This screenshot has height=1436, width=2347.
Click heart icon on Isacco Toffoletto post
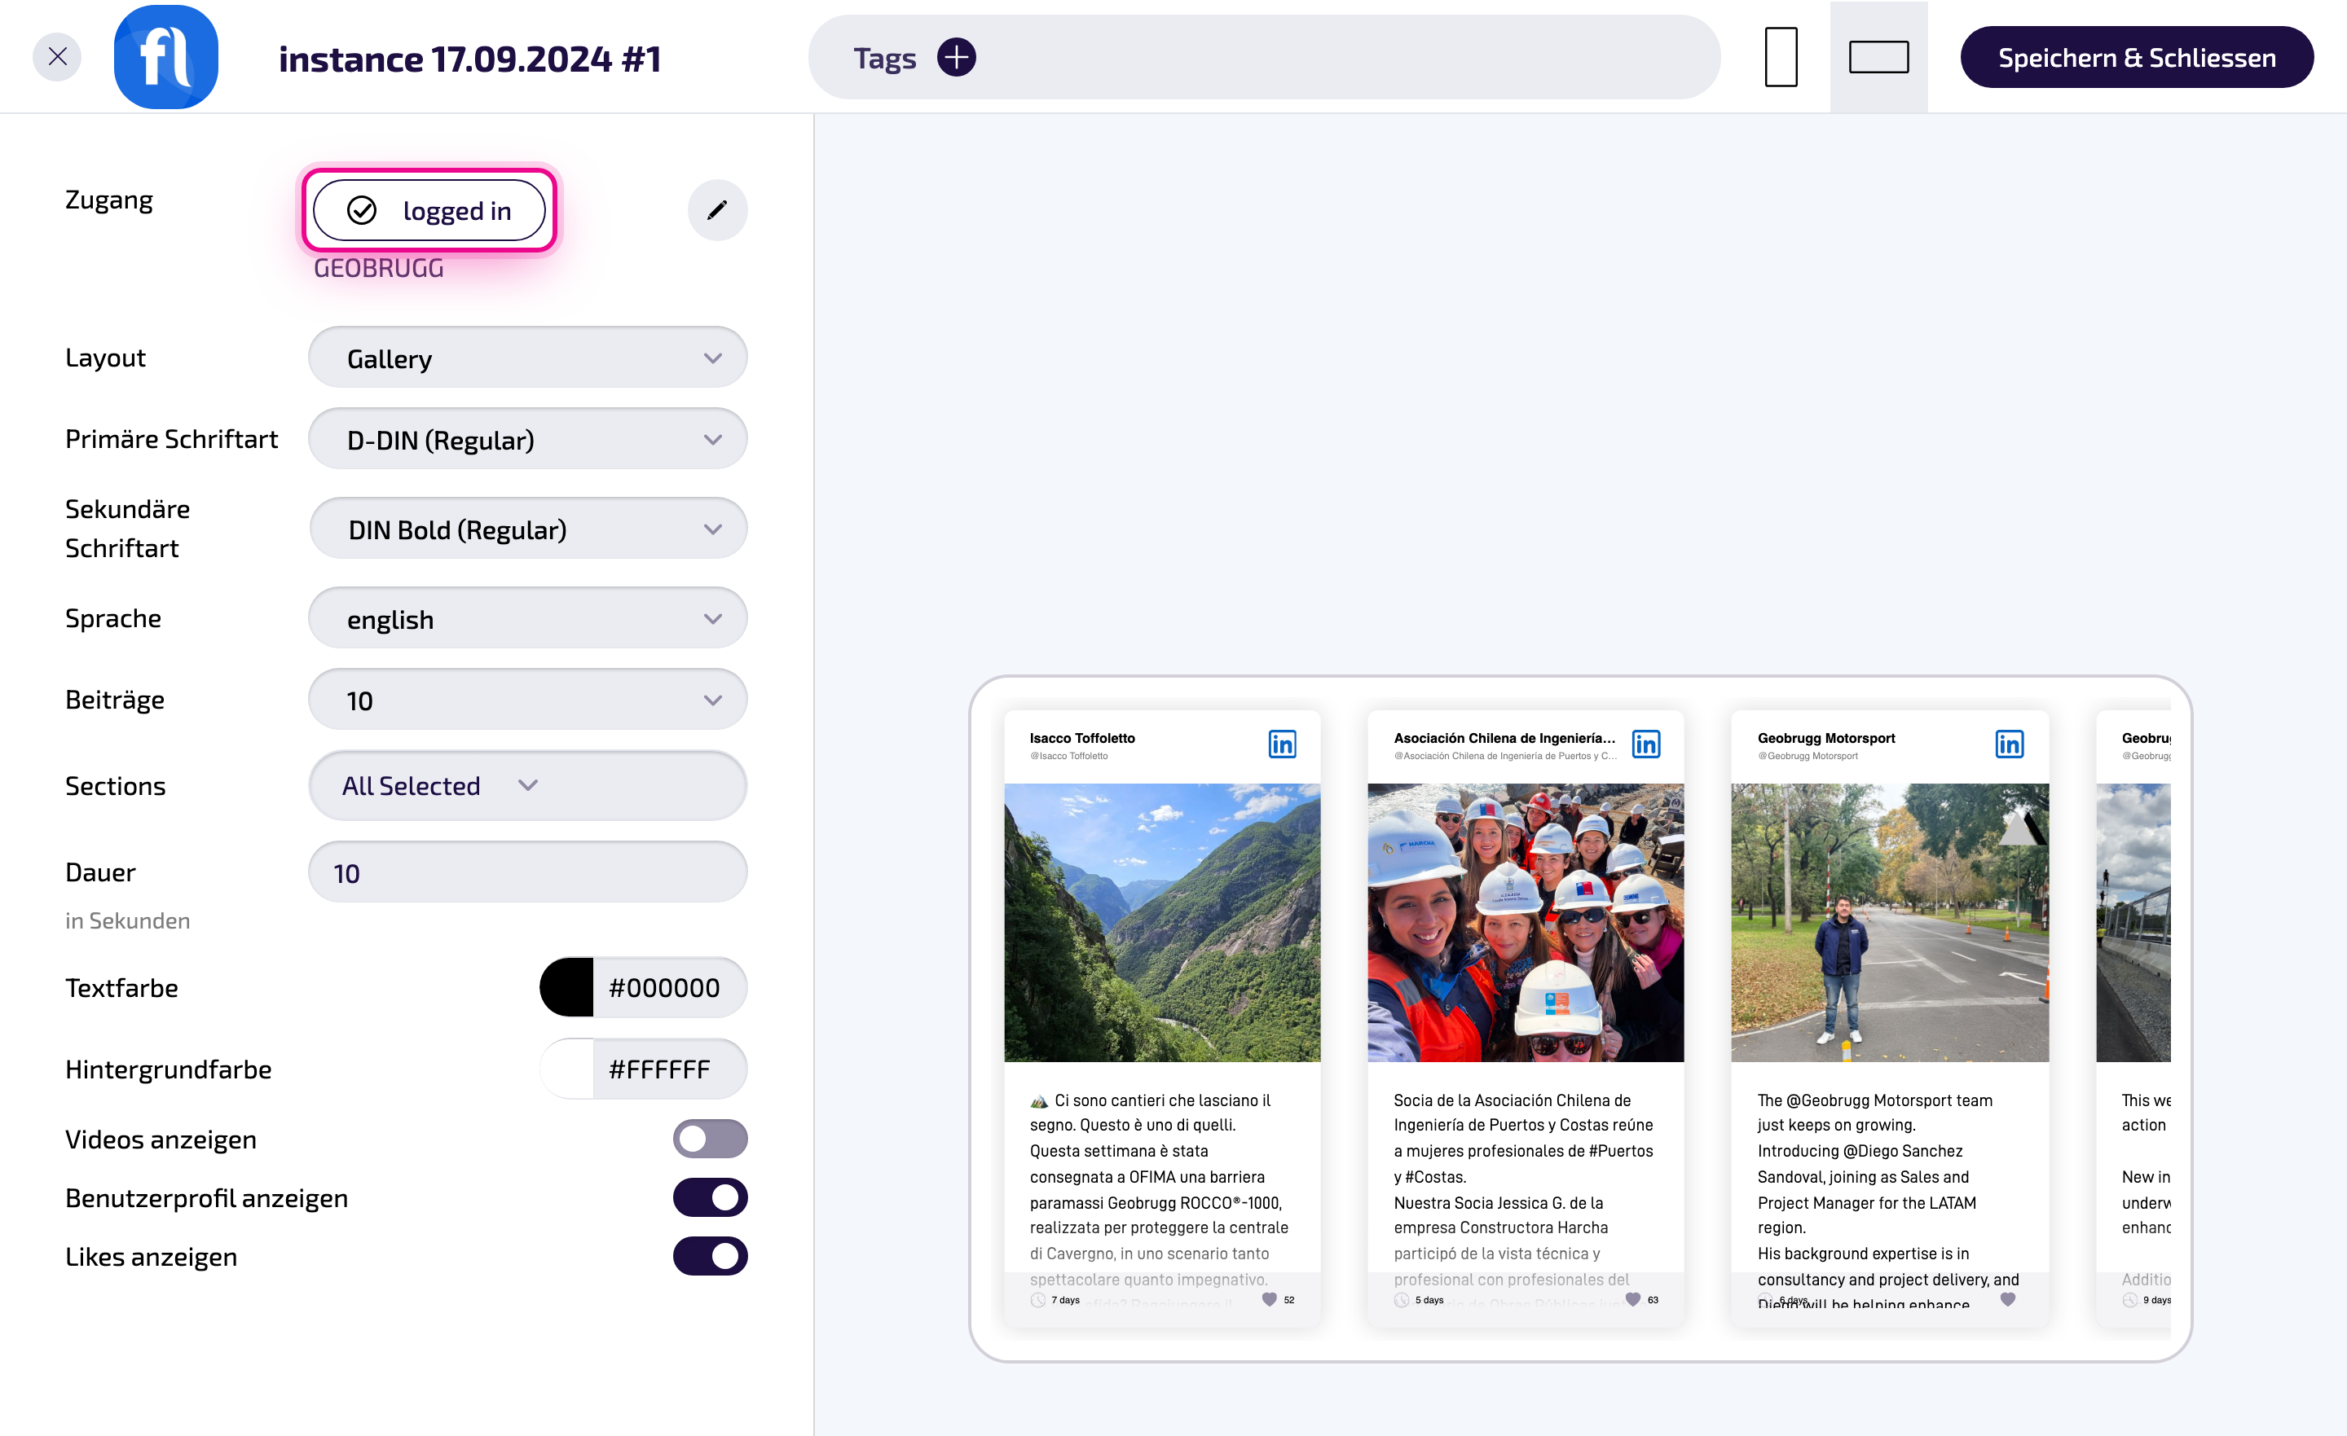(1269, 1299)
